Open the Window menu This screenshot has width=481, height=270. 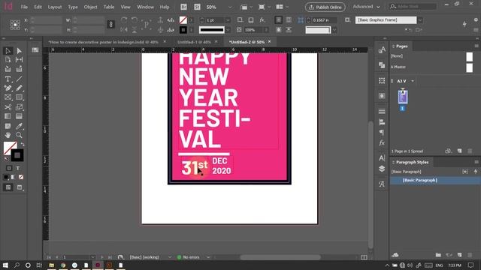pyautogui.click(x=145, y=7)
